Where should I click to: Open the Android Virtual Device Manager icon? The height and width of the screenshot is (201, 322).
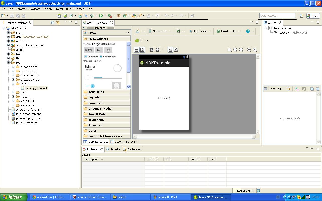pos(65,16)
